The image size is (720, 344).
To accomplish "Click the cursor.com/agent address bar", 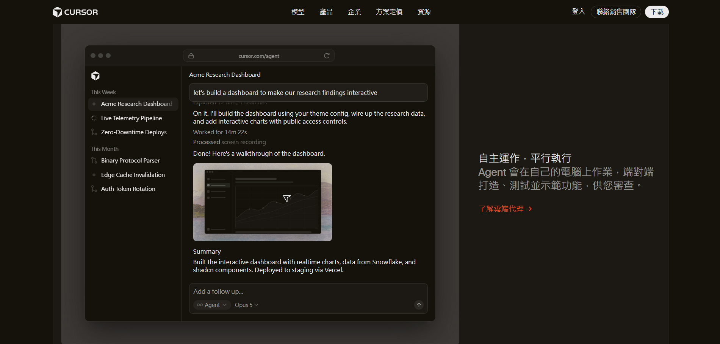I will [x=259, y=56].
